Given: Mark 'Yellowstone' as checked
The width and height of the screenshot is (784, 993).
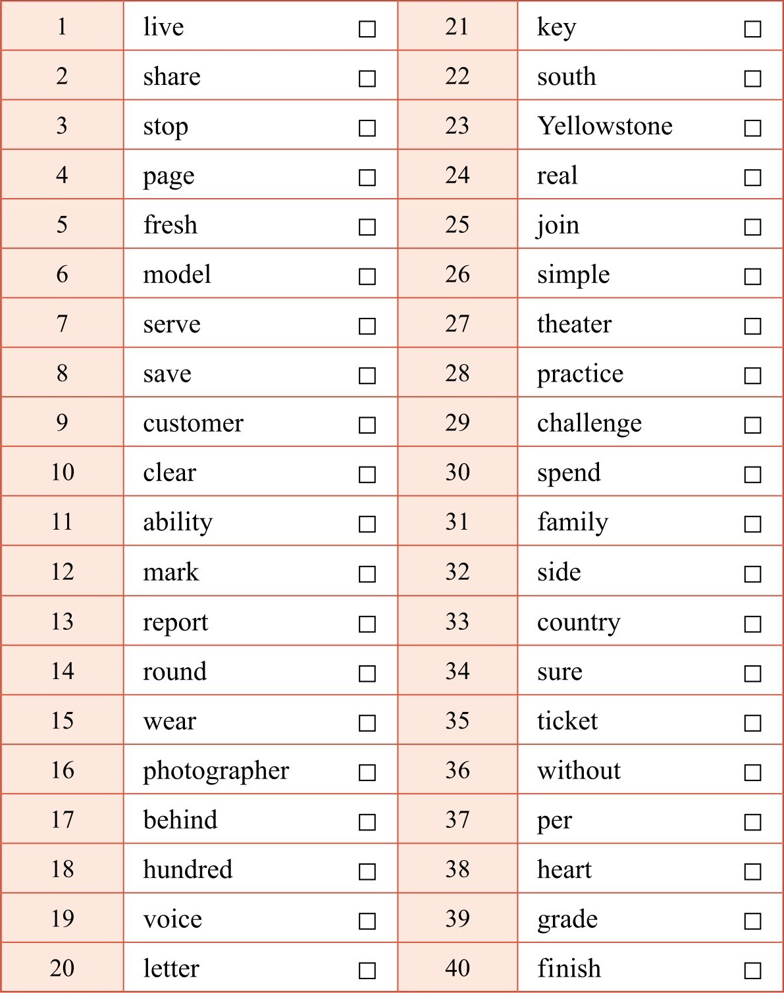Looking at the screenshot, I should click(752, 128).
